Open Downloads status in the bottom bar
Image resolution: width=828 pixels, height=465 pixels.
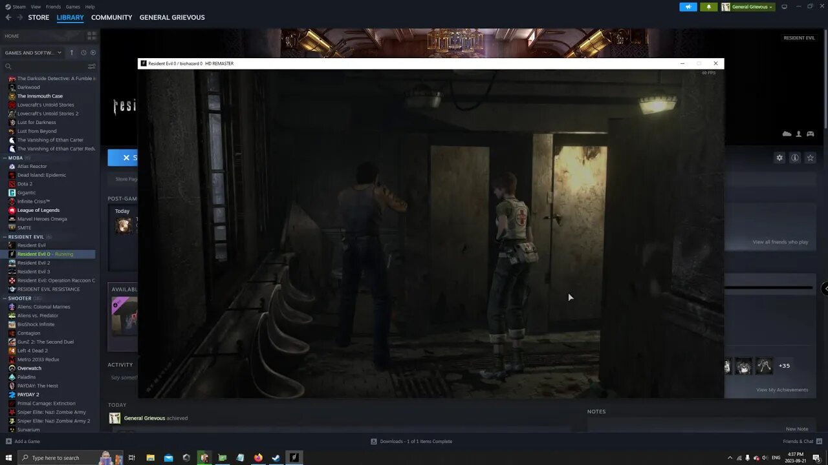tap(411, 441)
